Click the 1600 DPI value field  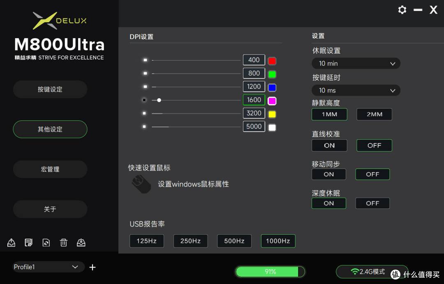254,100
